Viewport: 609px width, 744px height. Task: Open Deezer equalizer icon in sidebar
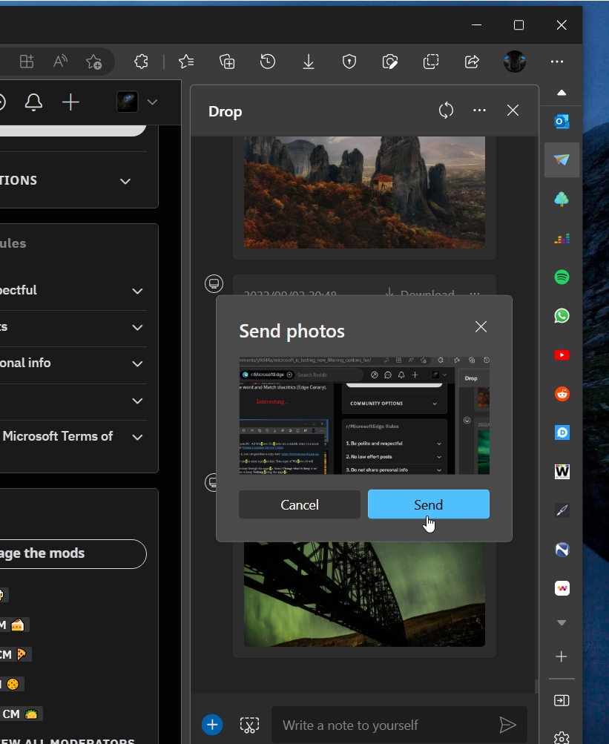562,238
